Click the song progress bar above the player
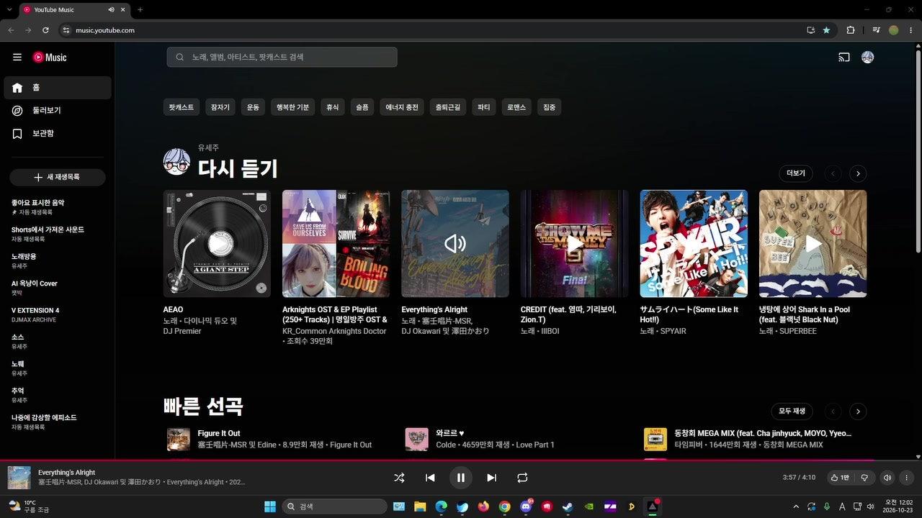922x518 pixels. [x=461, y=460]
